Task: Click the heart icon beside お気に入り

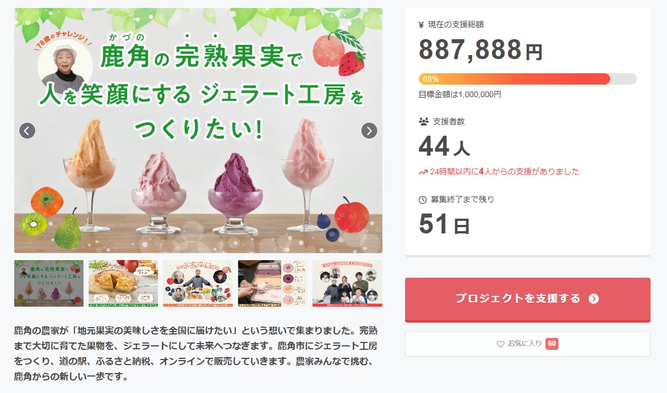Action: point(501,344)
